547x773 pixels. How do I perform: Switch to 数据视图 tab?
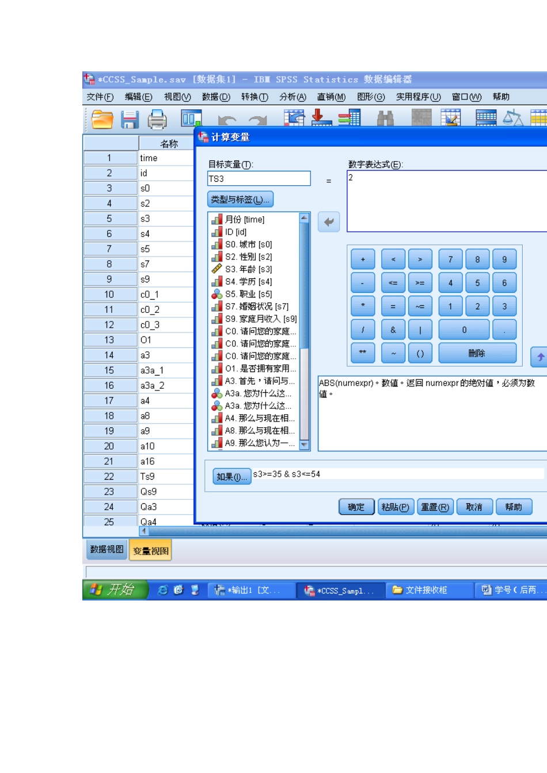[x=107, y=549]
